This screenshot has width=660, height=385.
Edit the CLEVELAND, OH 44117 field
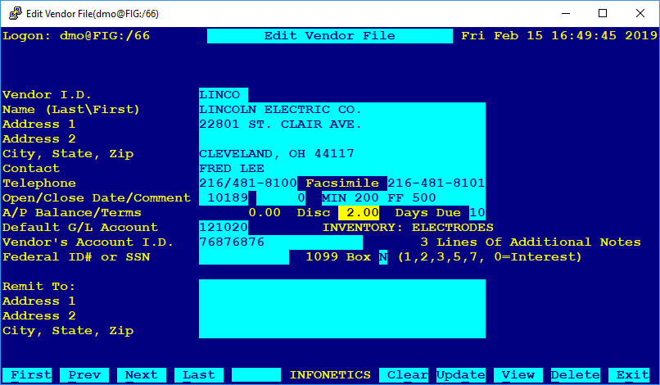342,154
